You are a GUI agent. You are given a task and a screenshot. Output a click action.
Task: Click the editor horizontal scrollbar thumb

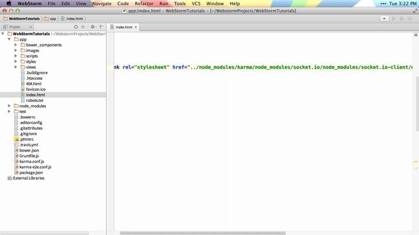tap(202, 233)
